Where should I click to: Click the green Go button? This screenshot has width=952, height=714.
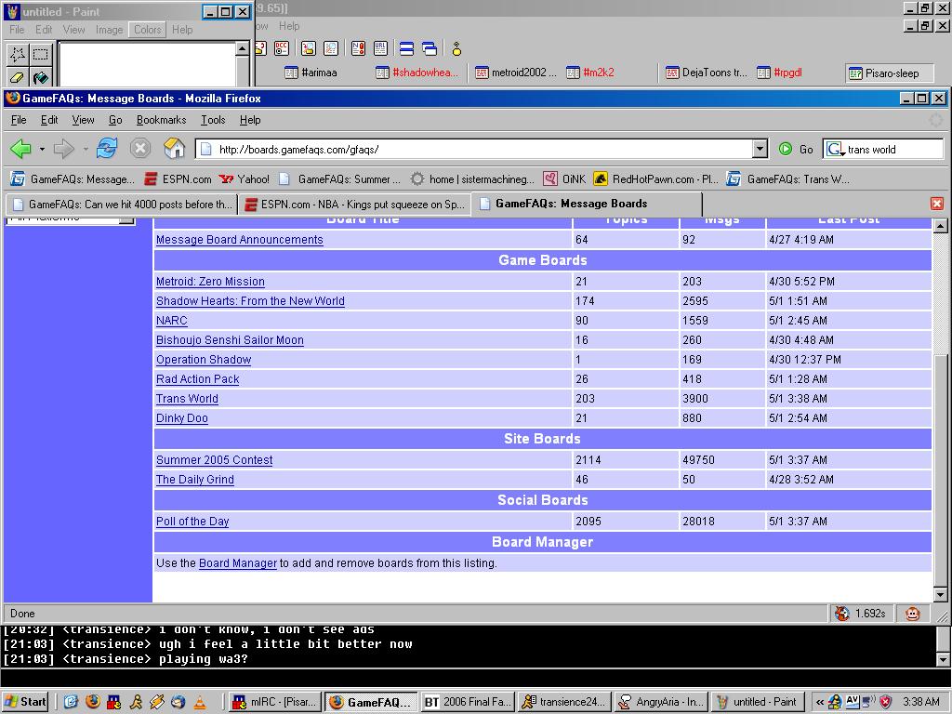click(x=795, y=149)
